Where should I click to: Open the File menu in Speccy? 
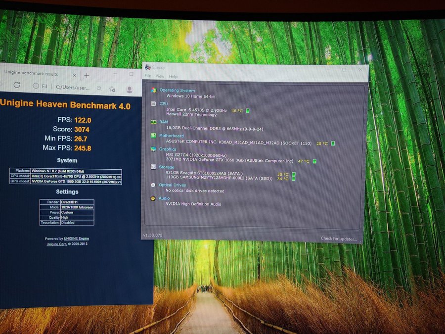tap(147, 76)
